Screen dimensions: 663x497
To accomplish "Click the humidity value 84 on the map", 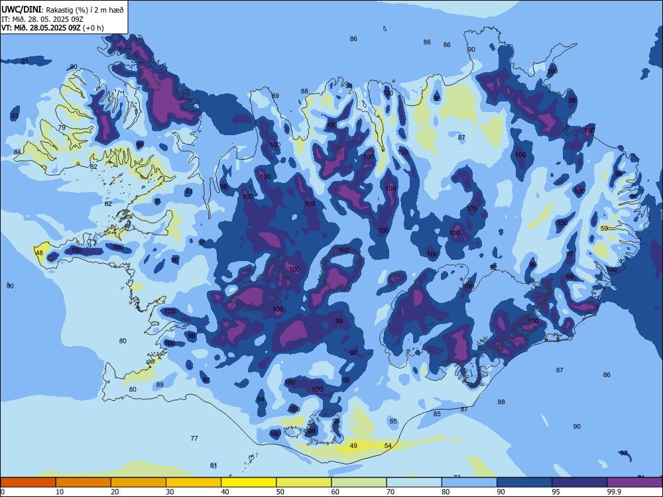I will [17, 152].
